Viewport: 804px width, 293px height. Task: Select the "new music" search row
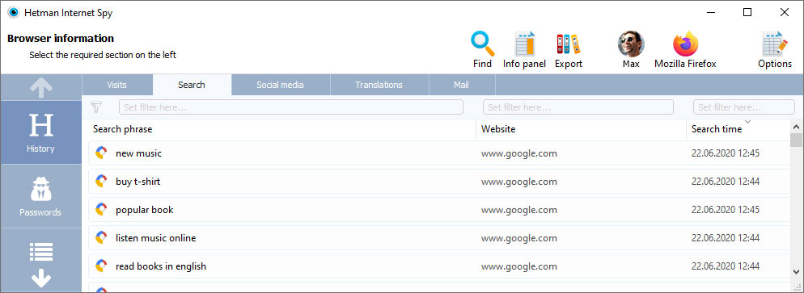point(439,153)
